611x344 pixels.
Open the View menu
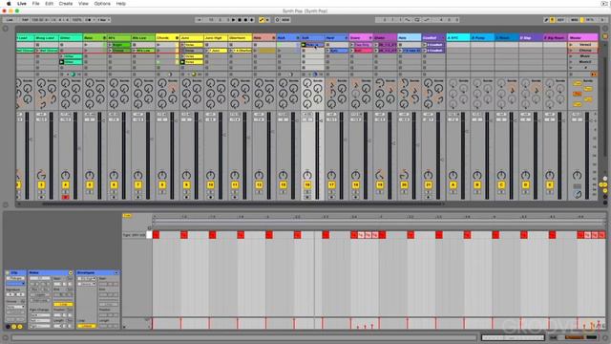pyautogui.click(x=83, y=4)
